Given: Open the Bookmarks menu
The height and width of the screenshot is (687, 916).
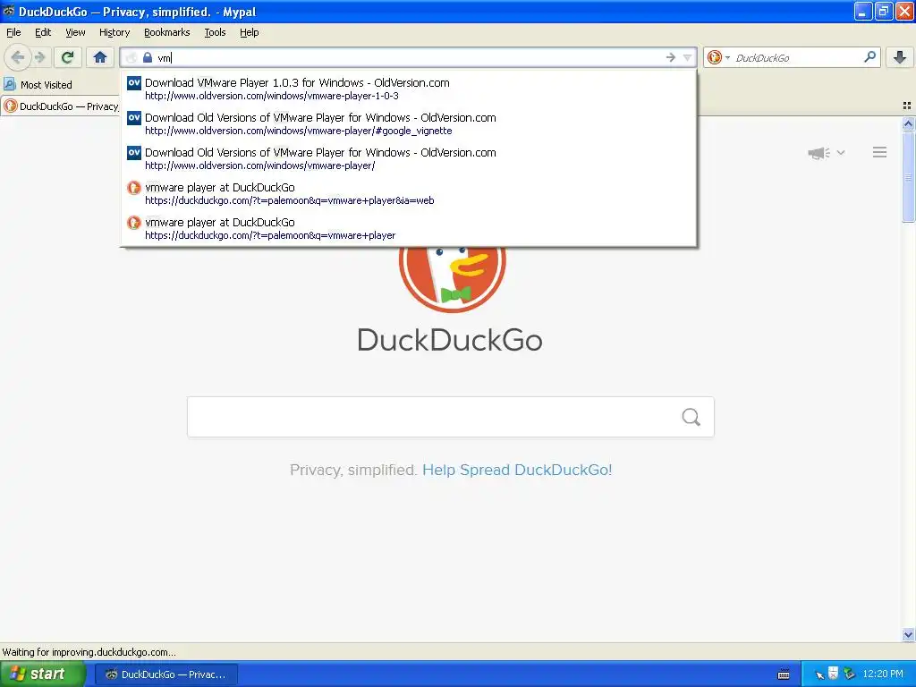Looking at the screenshot, I should click(x=167, y=32).
